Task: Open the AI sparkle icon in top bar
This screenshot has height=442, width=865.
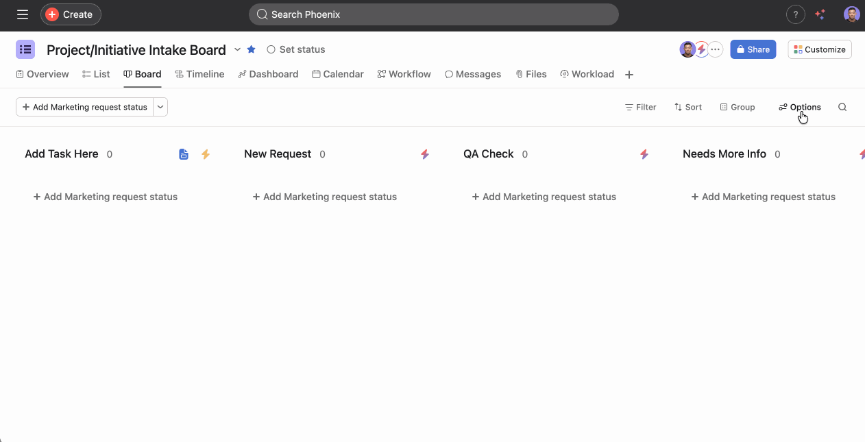Action: (x=820, y=14)
